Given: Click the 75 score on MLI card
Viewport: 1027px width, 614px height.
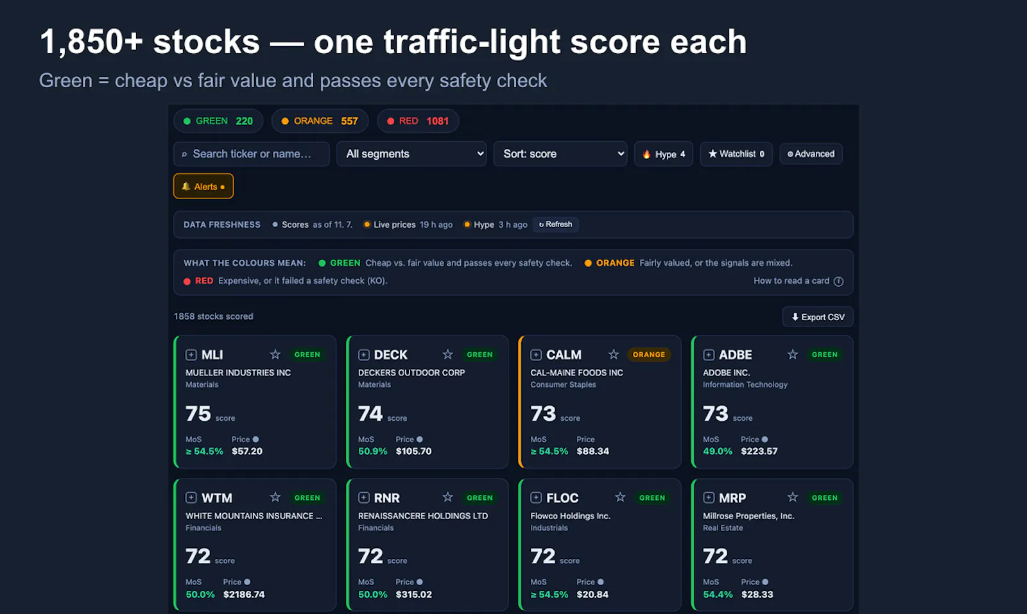Looking at the screenshot, I should click(198, 414).
